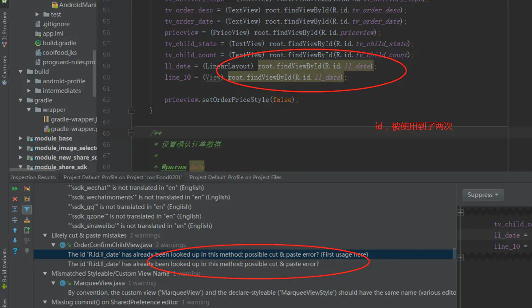Click the autoscroll to source icon
This screenshot has height=308, width=532.
[x=27, y=220]
